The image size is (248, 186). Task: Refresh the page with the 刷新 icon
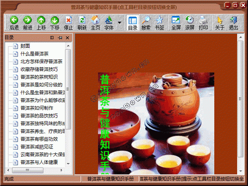82,20
